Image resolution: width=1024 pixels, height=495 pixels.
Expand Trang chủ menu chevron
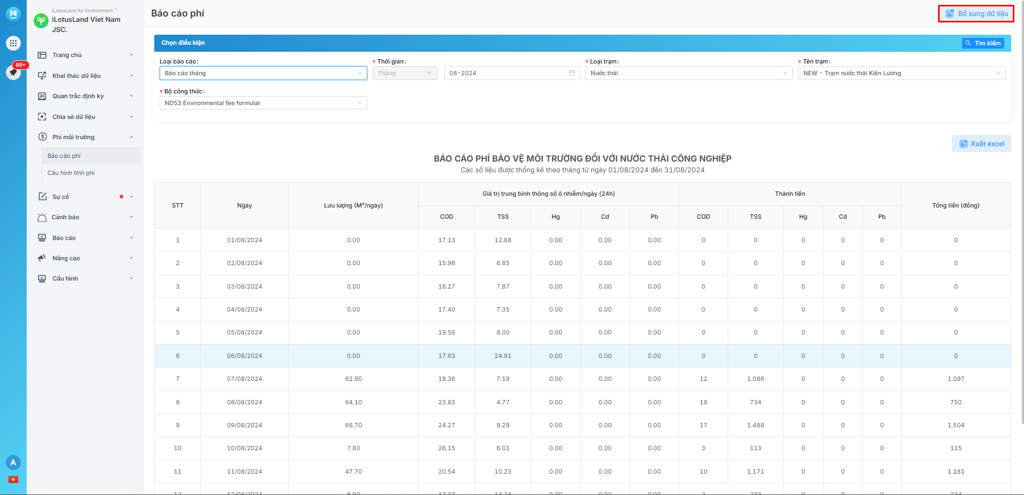point(131,55)
